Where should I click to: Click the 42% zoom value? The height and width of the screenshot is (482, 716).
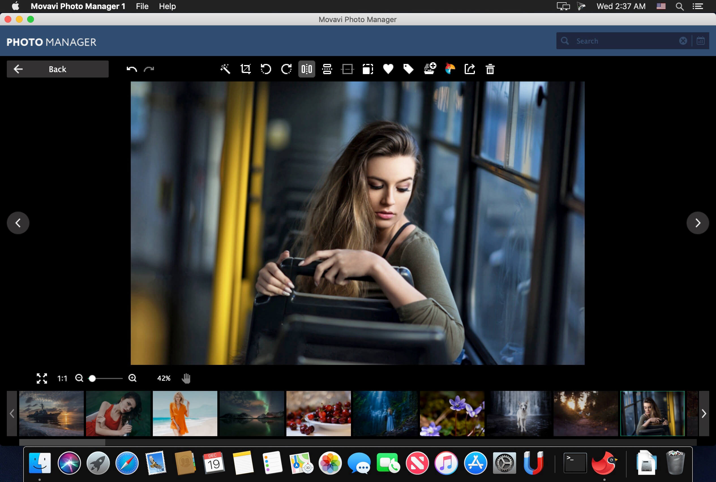click(x=164, y=378)
